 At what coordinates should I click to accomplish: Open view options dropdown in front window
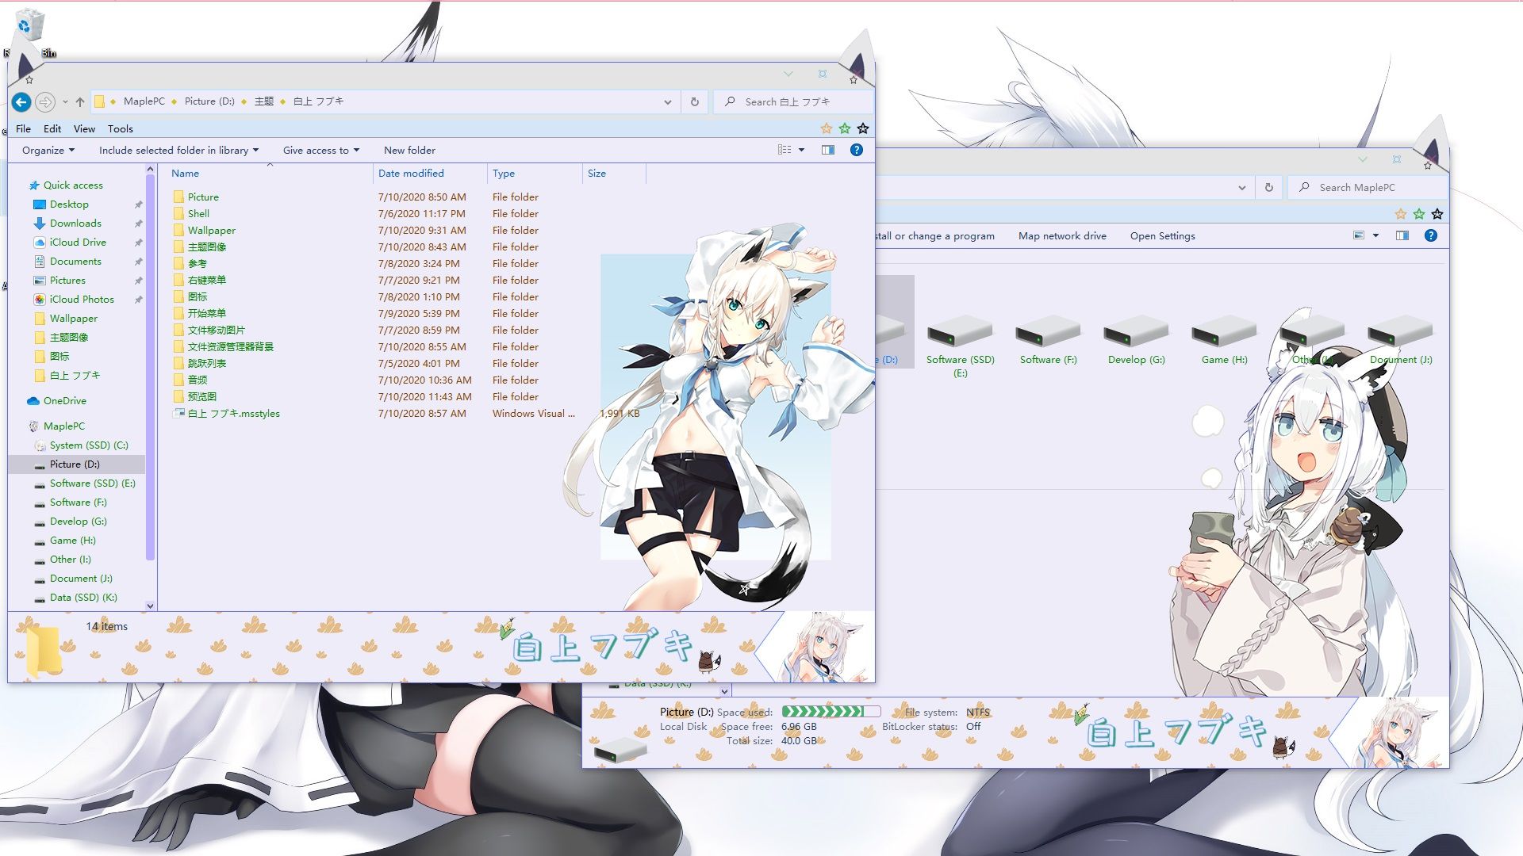point(801,150)
